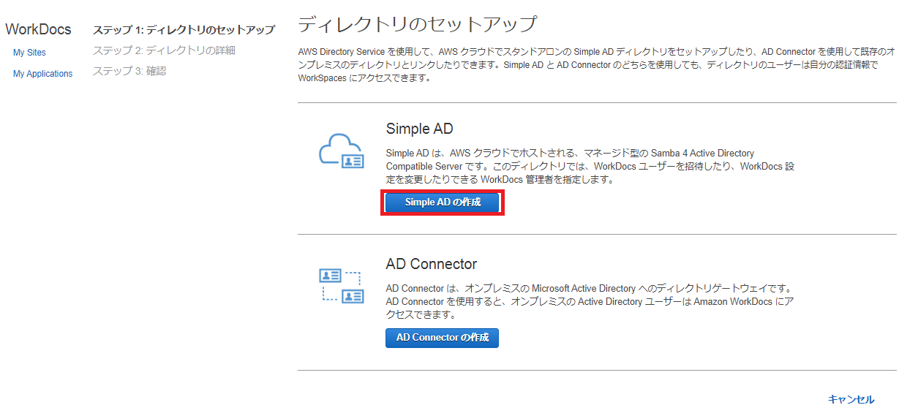918x416 pixels.
Task: Click the キャンセル link
Action: [851, 399]
